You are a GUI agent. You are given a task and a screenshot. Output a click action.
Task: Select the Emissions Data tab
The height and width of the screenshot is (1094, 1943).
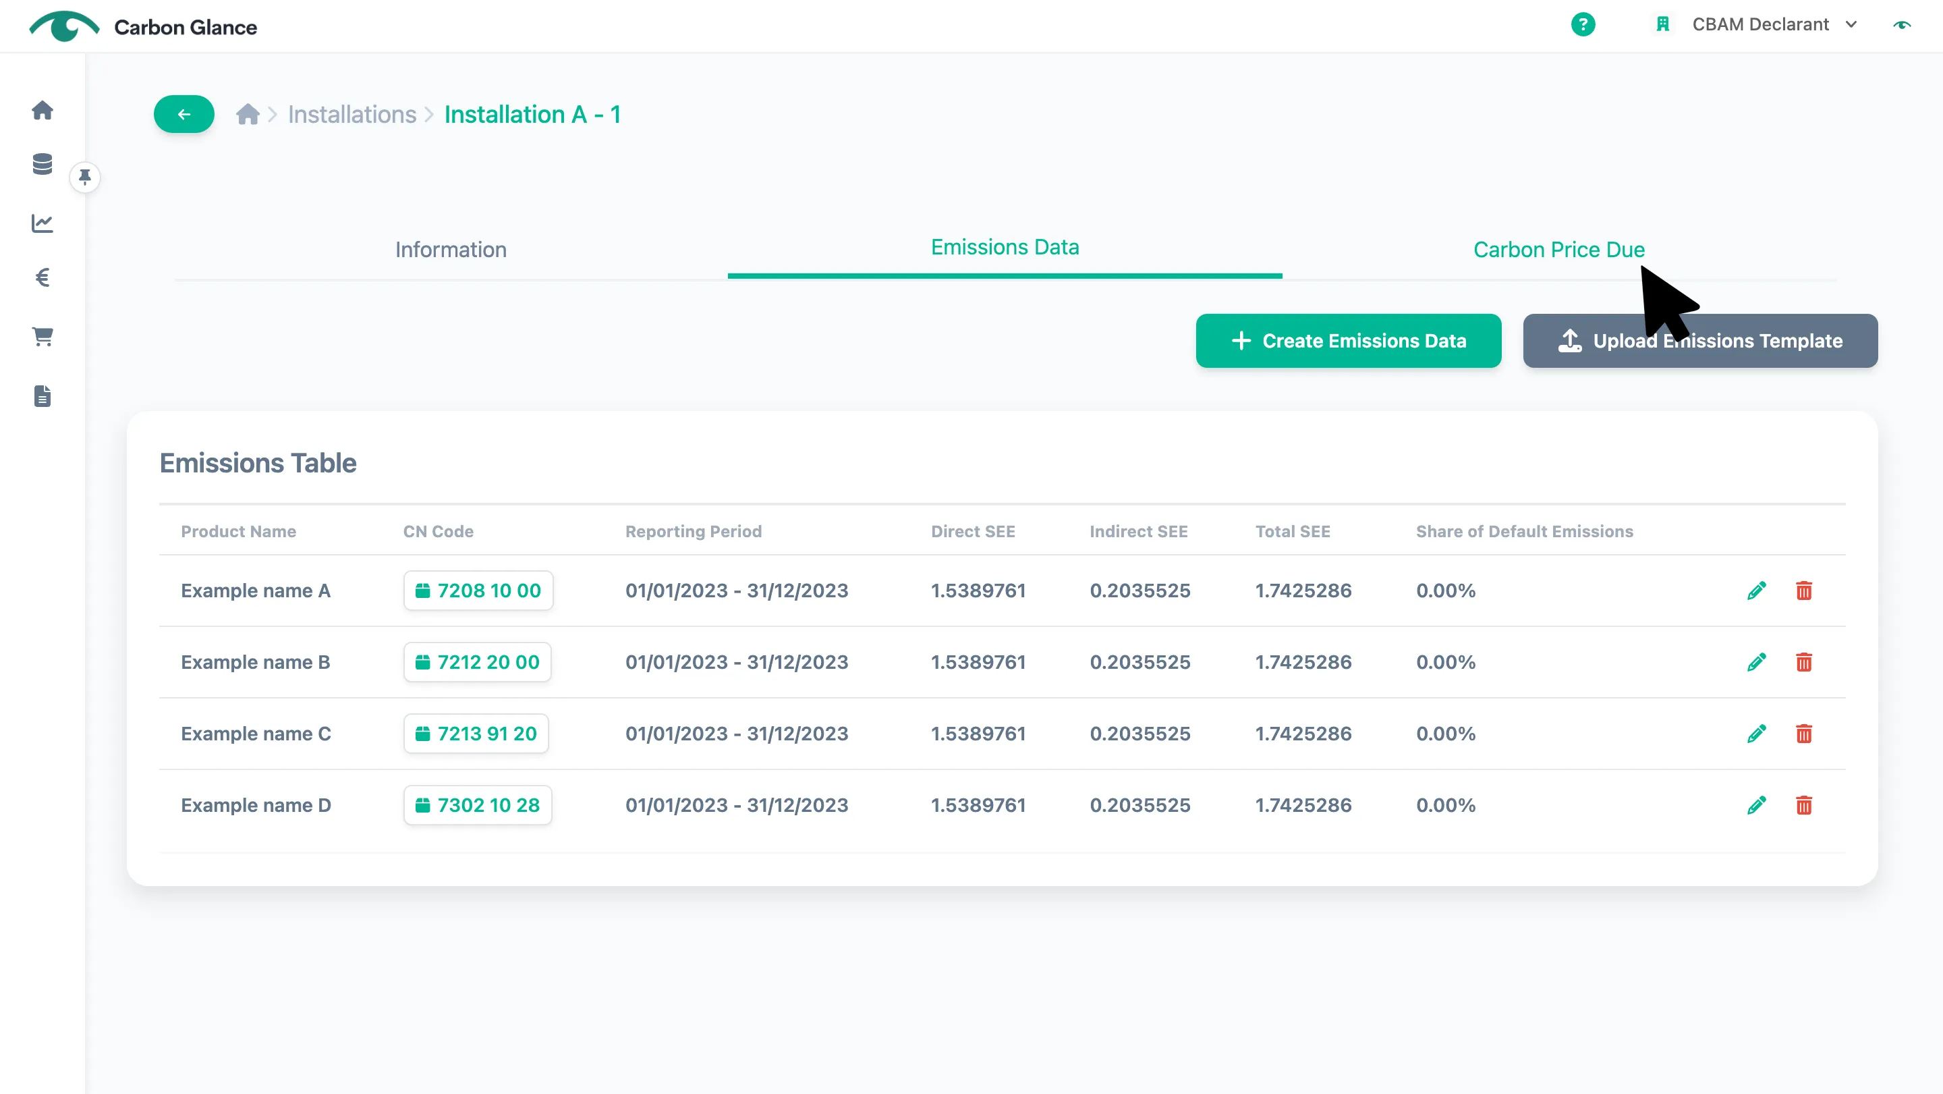(1005, 248)
